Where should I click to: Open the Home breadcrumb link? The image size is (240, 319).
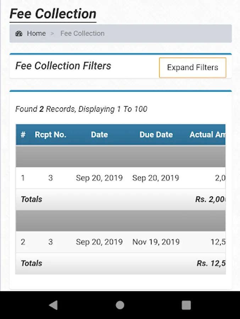click(x=36, y=34)
